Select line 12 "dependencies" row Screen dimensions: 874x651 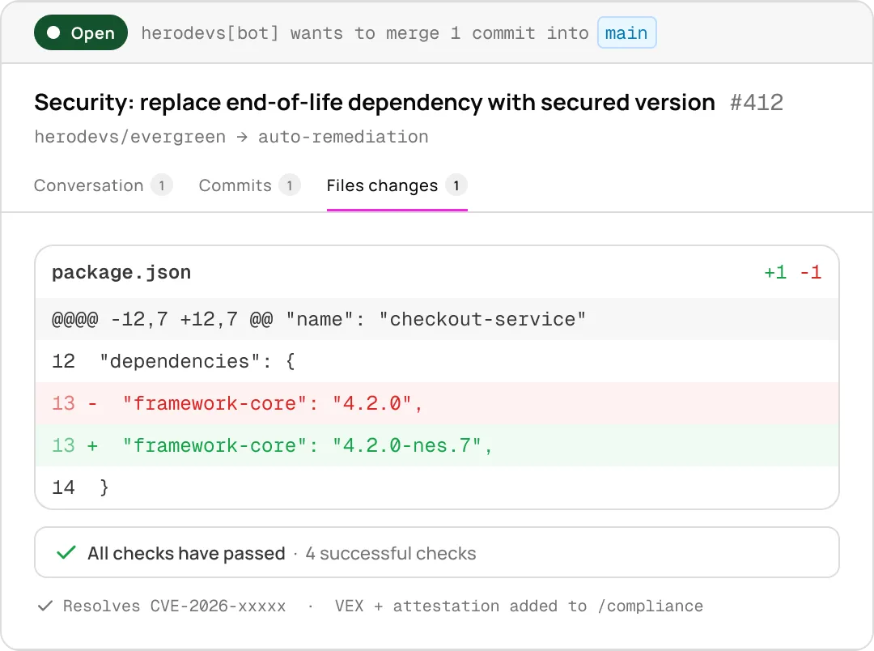(x=437, y=361)
